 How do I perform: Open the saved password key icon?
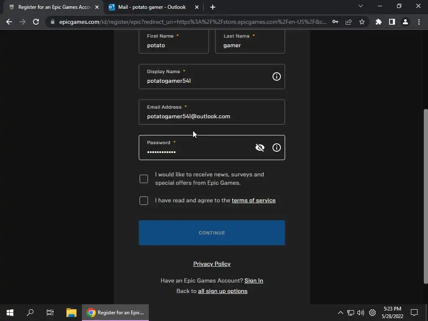[x=335, y=22]
